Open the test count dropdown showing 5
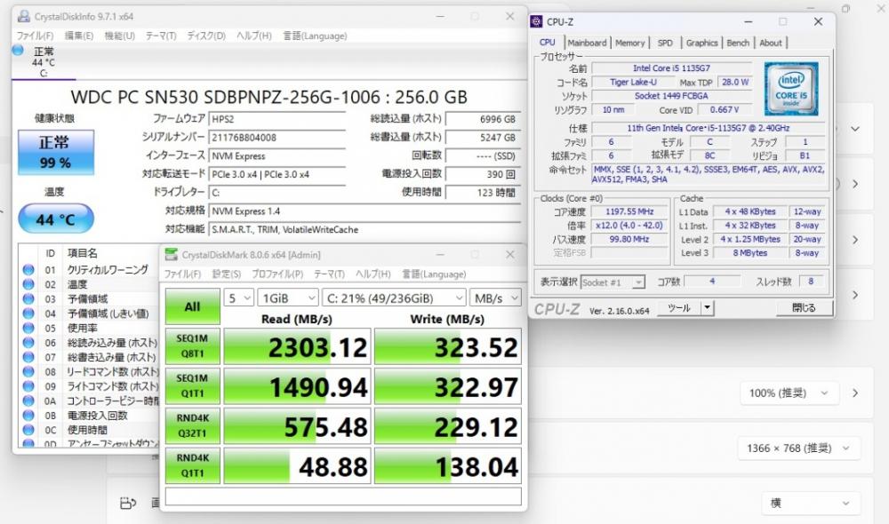889x524 pixels. pyautogui.click(x=238, y=298)
